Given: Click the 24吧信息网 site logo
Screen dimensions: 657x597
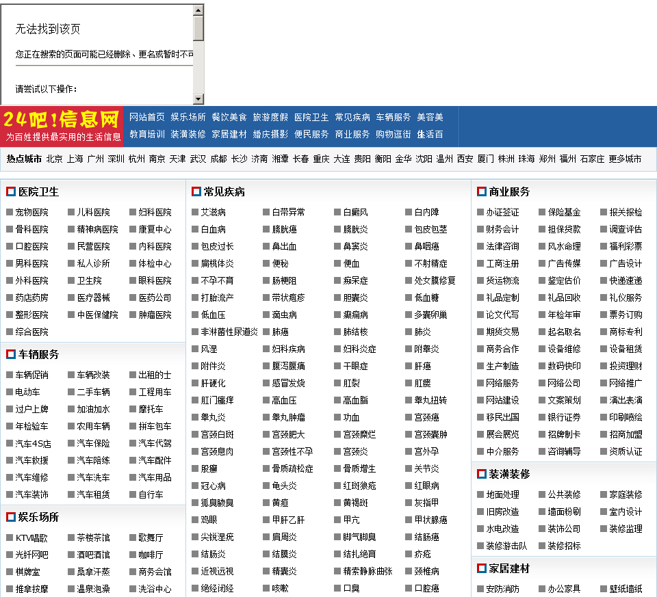Looking at the screenshot, I should (62, 127).
